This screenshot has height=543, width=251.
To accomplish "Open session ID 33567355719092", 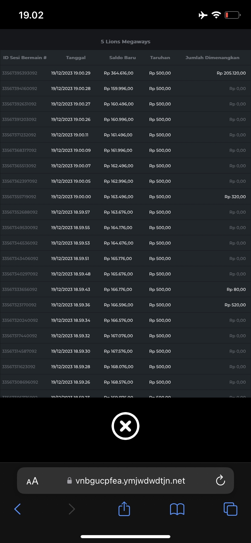I will pos(19,197).
